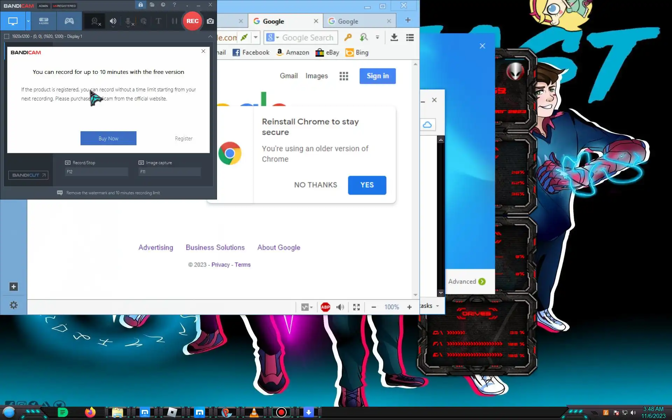The width and height of the screenshot is (672, 420).
Task: Expand screen recording mode dropdown arrow
Action: pos(28,21)
